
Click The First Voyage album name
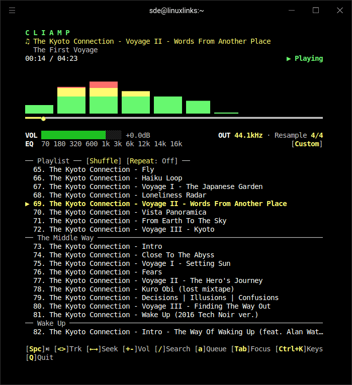coord(65,50)
